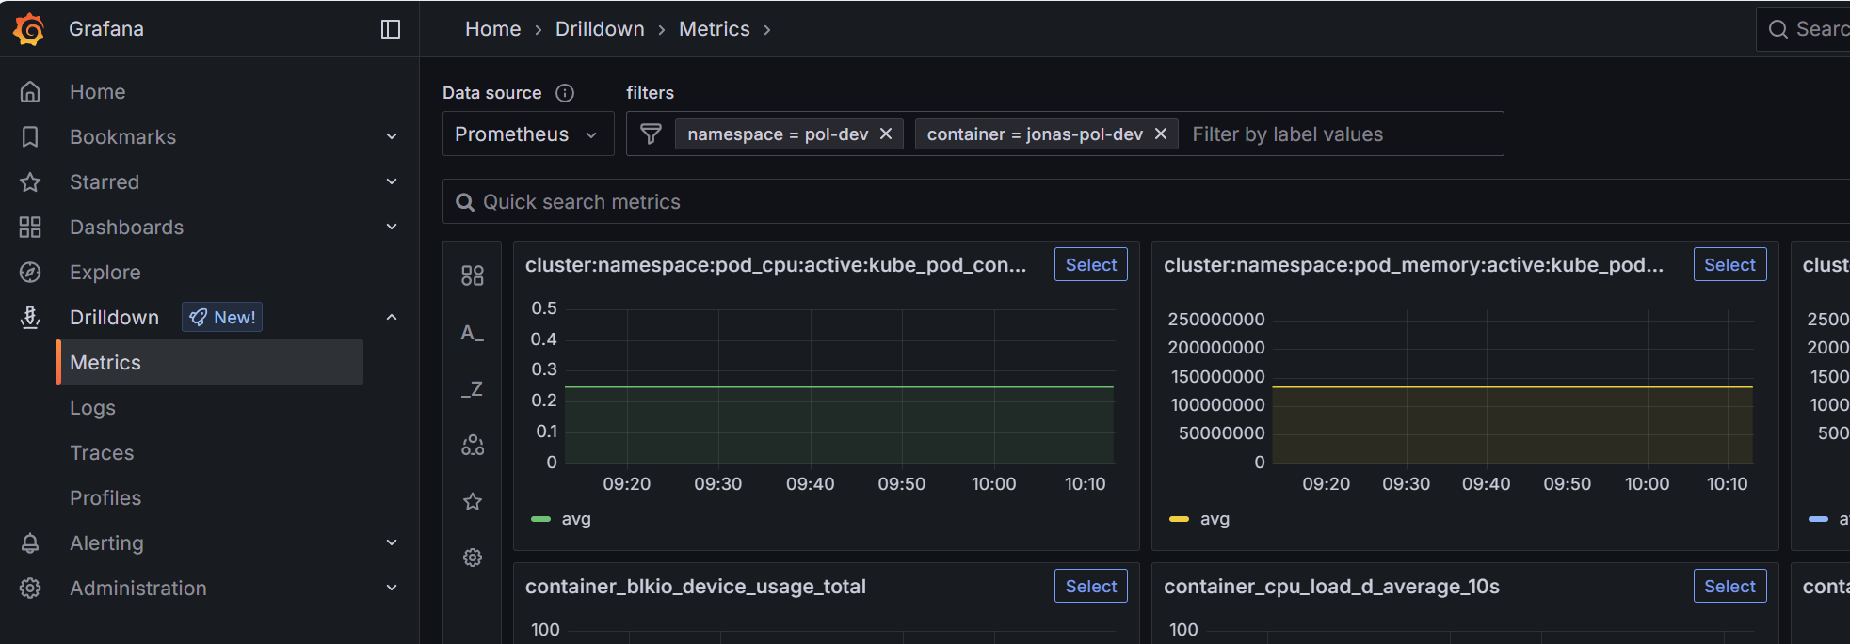The width and height of the screenshot is (1850, 644).
Task: Expand the Dashboards section chevron
Action: click(392, 228)
